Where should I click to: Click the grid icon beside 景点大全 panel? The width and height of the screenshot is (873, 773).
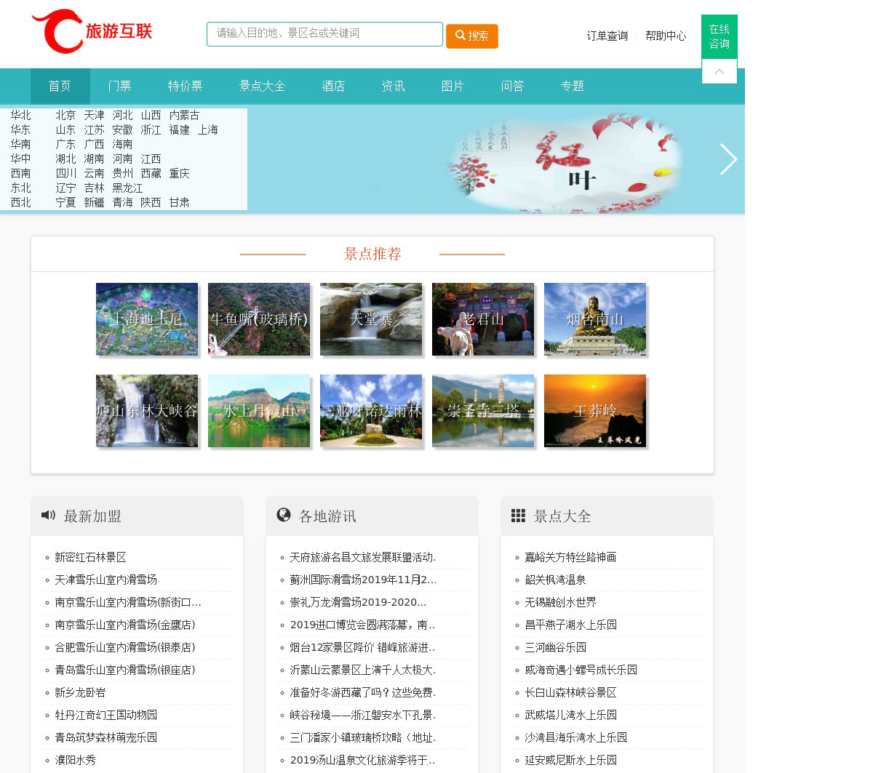point(518,516)
